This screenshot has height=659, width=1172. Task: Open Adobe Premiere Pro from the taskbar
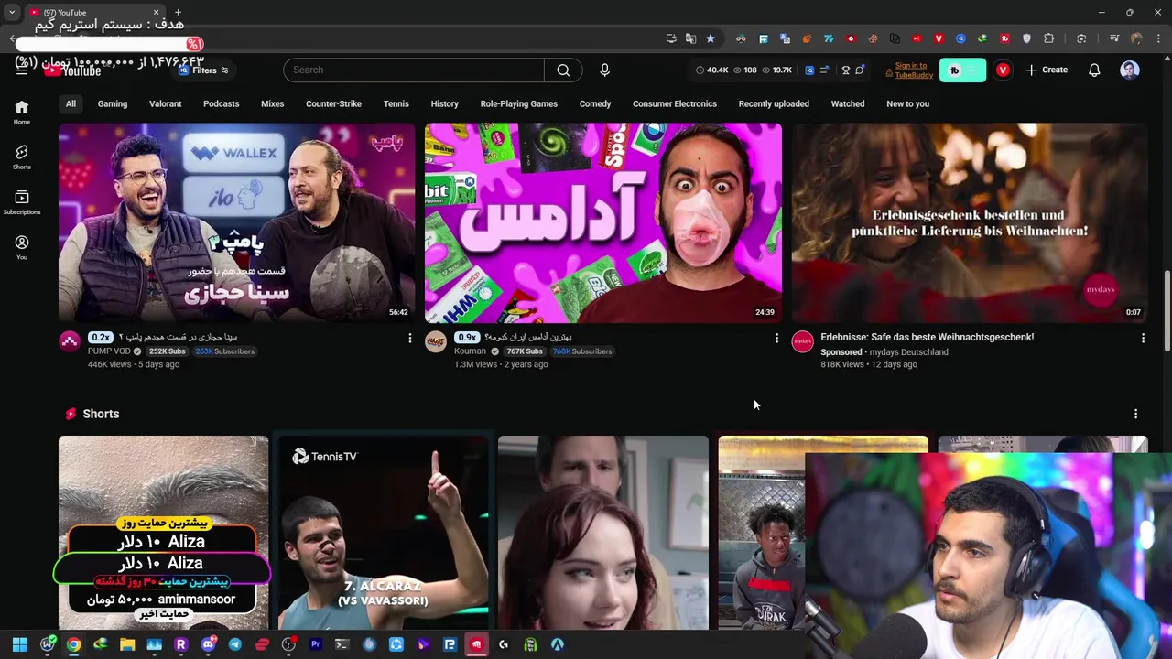click(316, 644)
